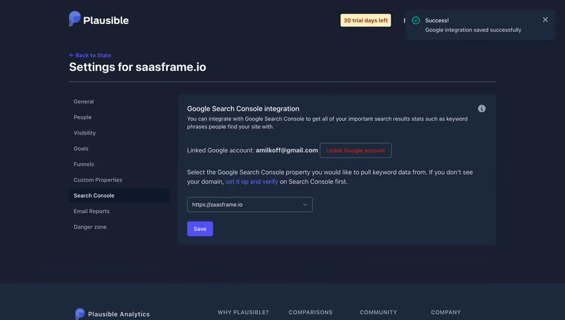
Task: Open the info icon for Search Console integration
Action: pyautogui.click(x=481, y=109)
